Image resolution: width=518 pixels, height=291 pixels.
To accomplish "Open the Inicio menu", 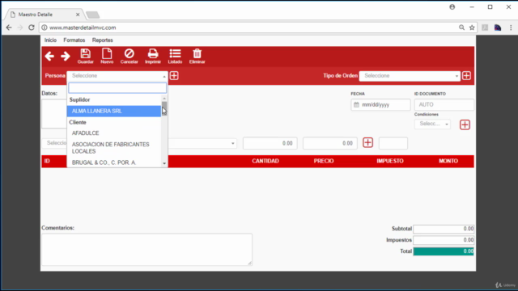I will pyautogui.click(x=50, y=40).
